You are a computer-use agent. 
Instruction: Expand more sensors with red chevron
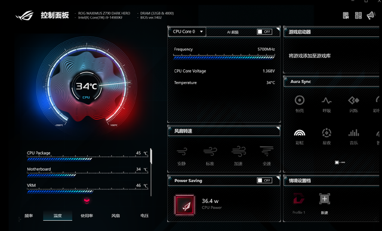click(87, 201)
